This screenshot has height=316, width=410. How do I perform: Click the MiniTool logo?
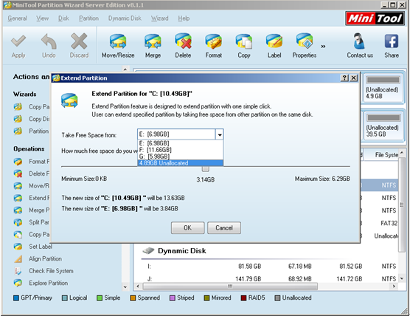(x=375, y=18)
